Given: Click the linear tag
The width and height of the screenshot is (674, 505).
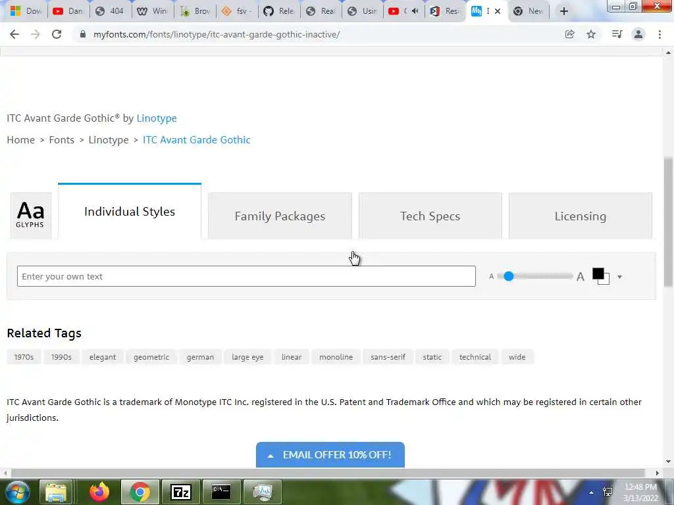Looking at the screenshot, I should (x=292, y=357).
